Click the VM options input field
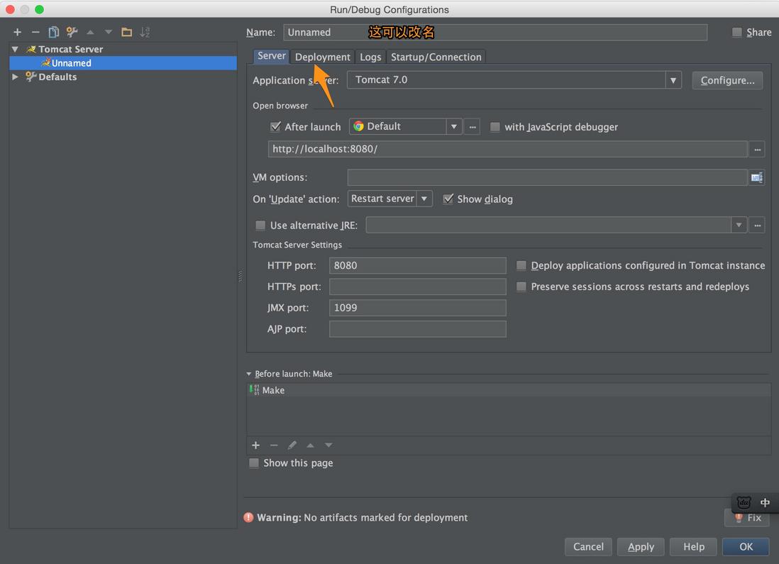779x564 pixels. [547, 177]
